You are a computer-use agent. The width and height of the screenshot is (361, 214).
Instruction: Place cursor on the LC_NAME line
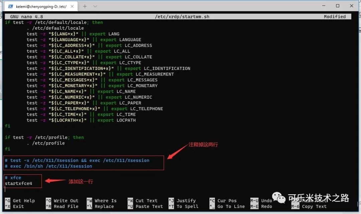pos(81,91)
